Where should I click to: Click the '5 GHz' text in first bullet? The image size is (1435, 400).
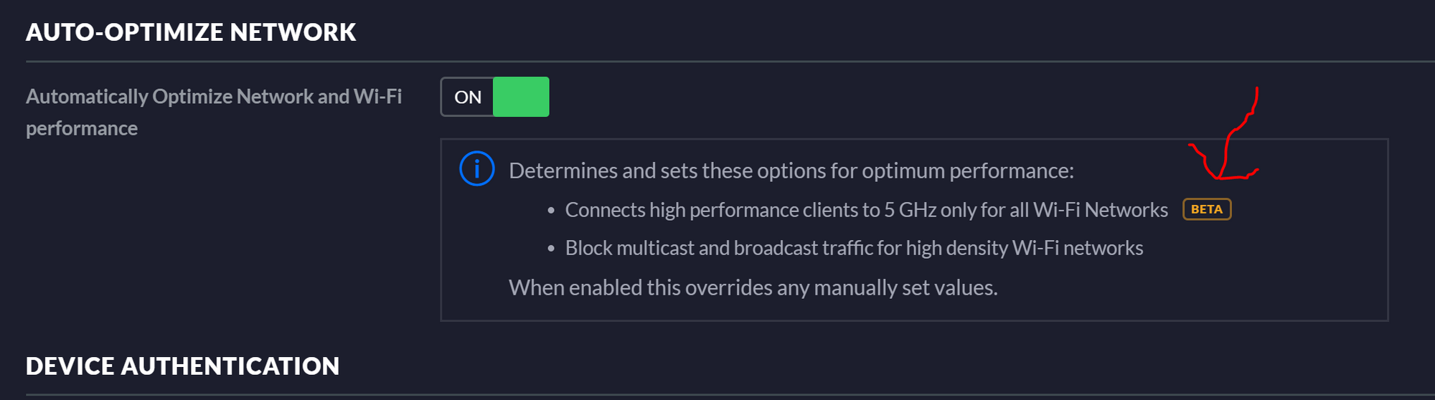(x=911, y=210)
